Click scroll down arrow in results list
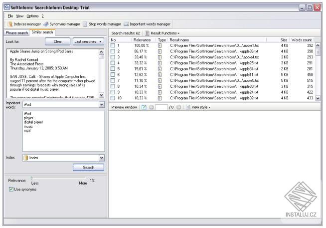The height and width of the screenshot is (228, 326). point(318,98)
